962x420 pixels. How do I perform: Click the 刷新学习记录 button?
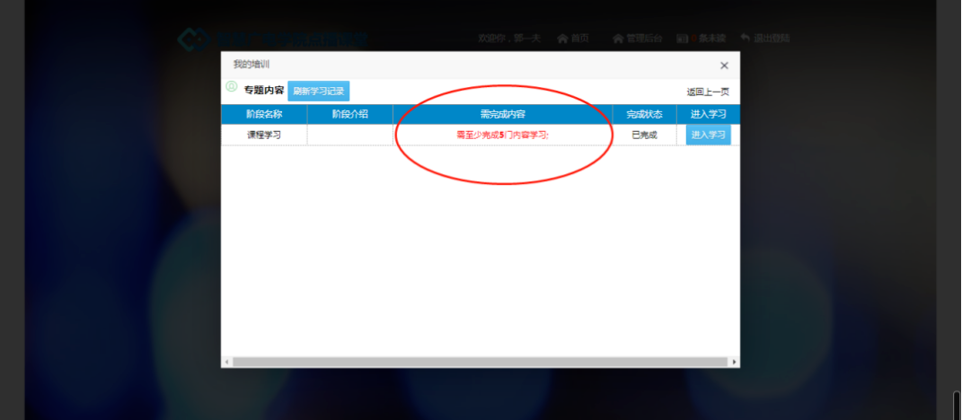(x=318, y=91)
